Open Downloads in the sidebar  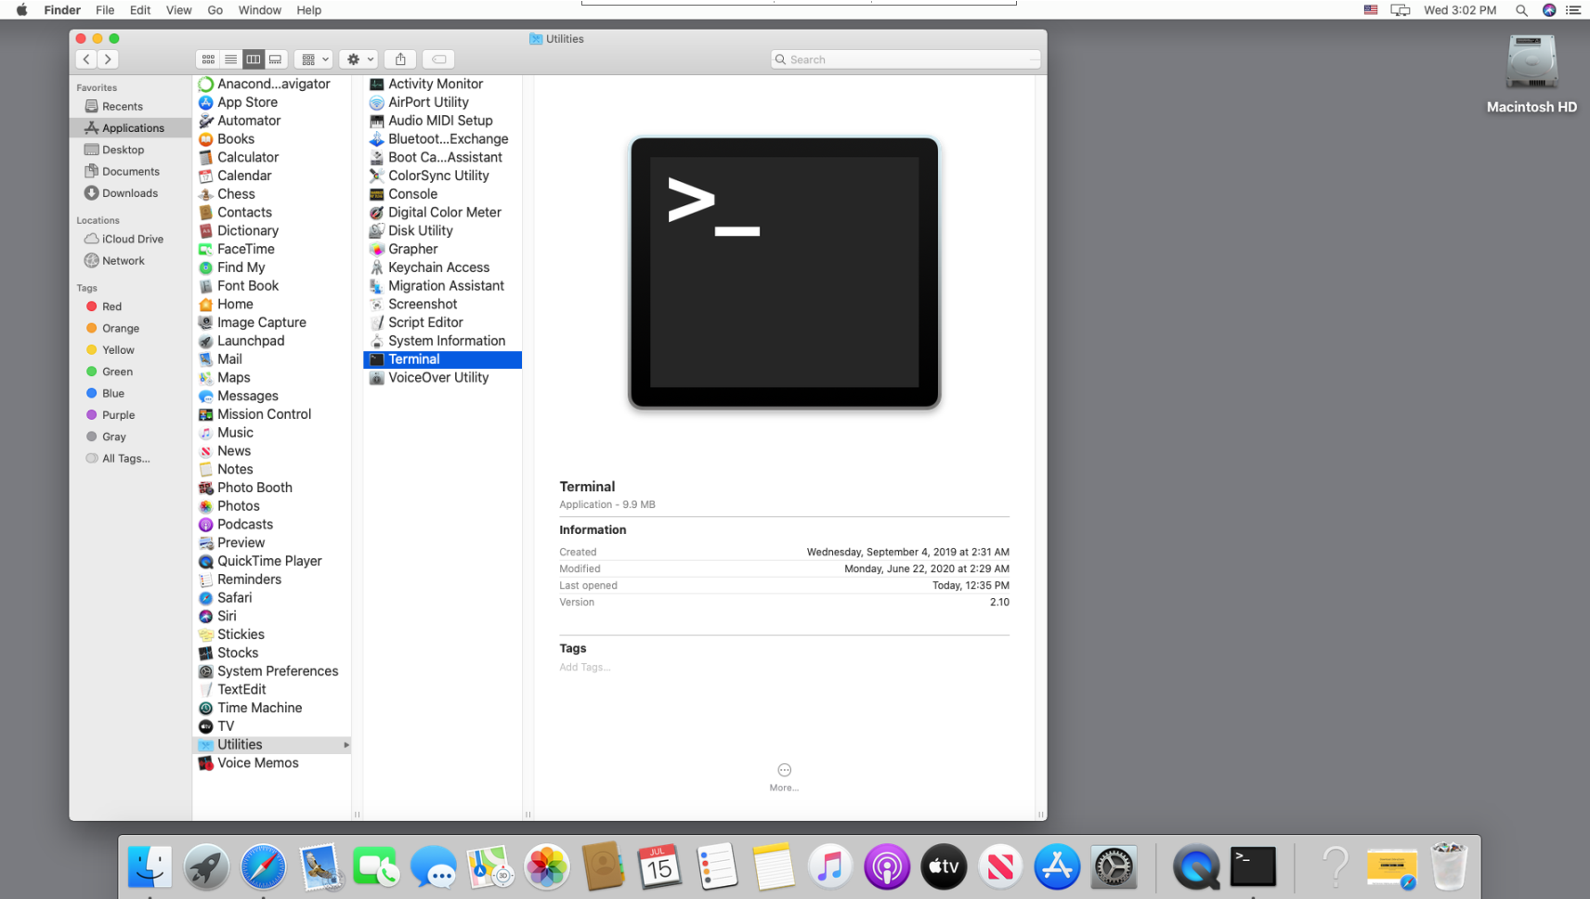tap(131, 193)
